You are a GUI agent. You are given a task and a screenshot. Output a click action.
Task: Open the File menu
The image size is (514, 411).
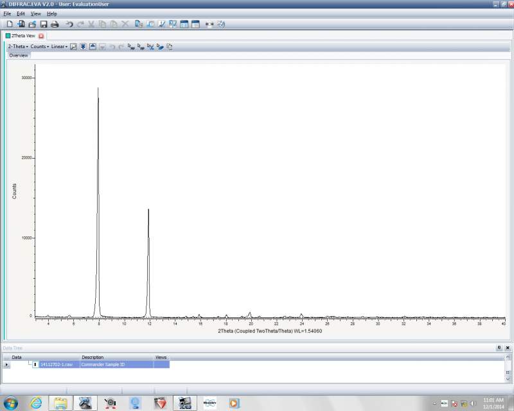(x=7, y=13)
